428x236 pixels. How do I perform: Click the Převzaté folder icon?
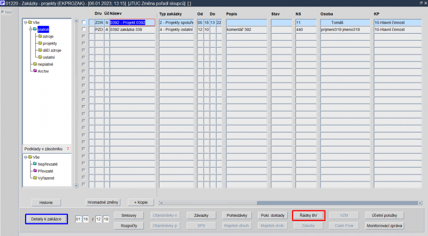(35, 171)
